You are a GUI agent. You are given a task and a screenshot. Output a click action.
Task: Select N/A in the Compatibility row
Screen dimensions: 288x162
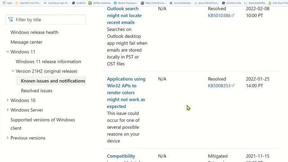click(162, 156)
